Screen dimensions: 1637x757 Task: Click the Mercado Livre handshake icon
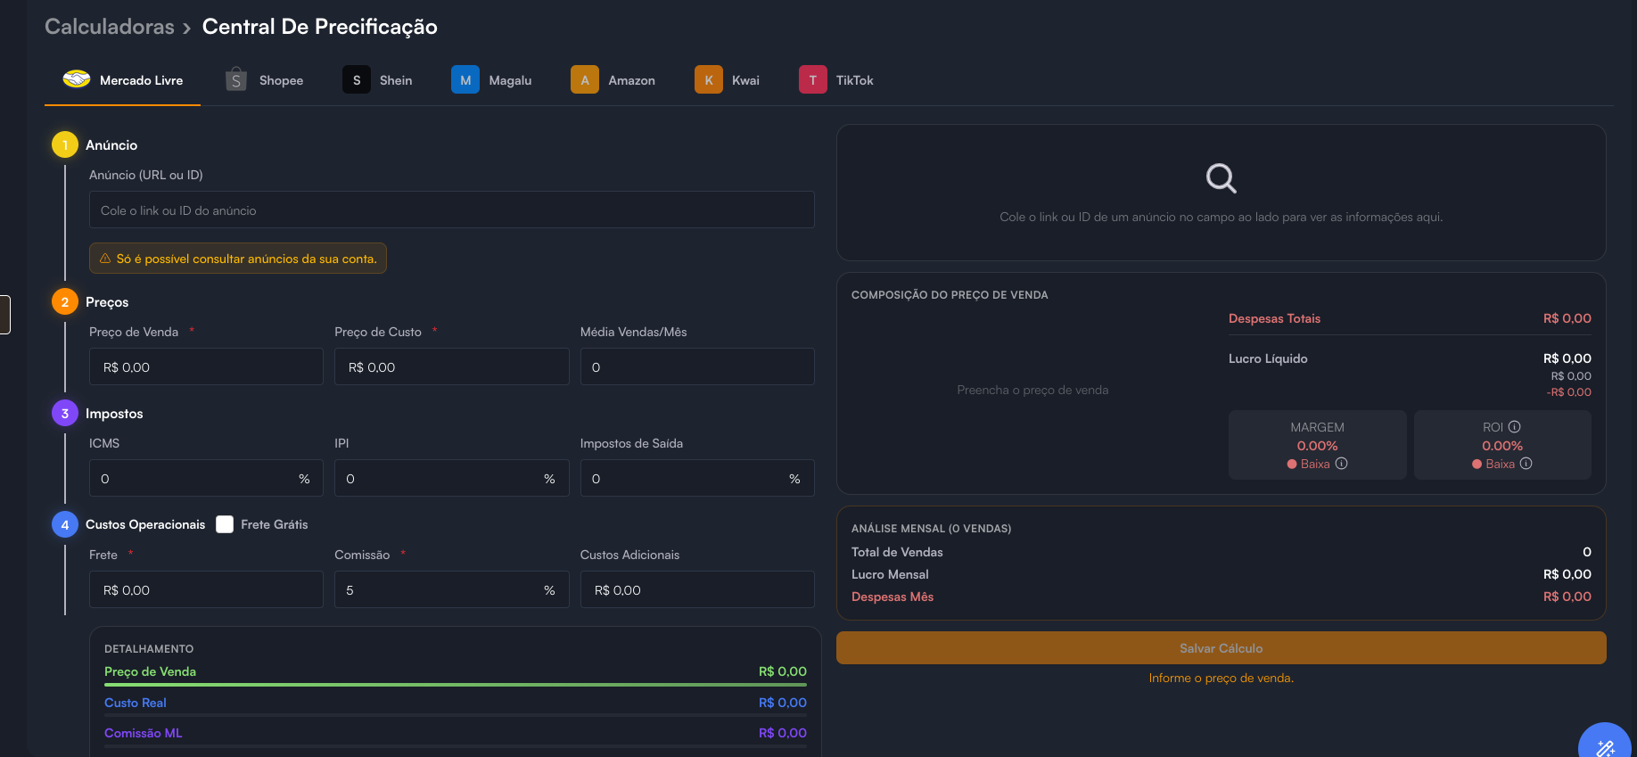click(77, 79)
